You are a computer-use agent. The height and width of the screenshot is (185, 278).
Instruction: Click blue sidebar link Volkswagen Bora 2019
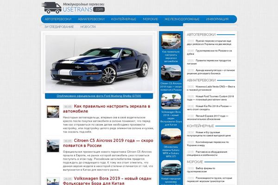coord(171,118)
